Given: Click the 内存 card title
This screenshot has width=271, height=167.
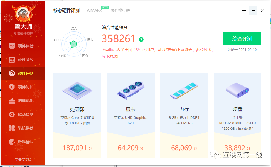Looking at the screenshot, I should (184, 110).
